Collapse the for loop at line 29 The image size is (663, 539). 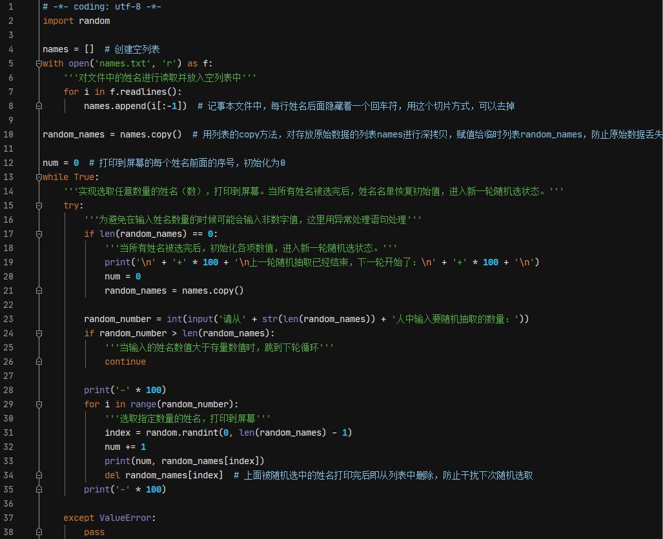(x=39, y=404)
